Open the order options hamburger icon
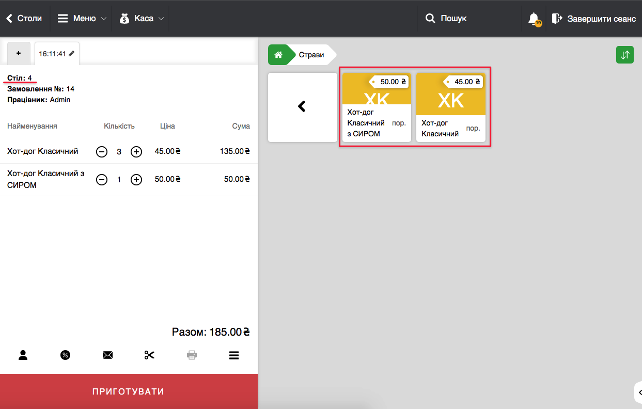Viewport: 642px width, 409px height. coord(233,355)
